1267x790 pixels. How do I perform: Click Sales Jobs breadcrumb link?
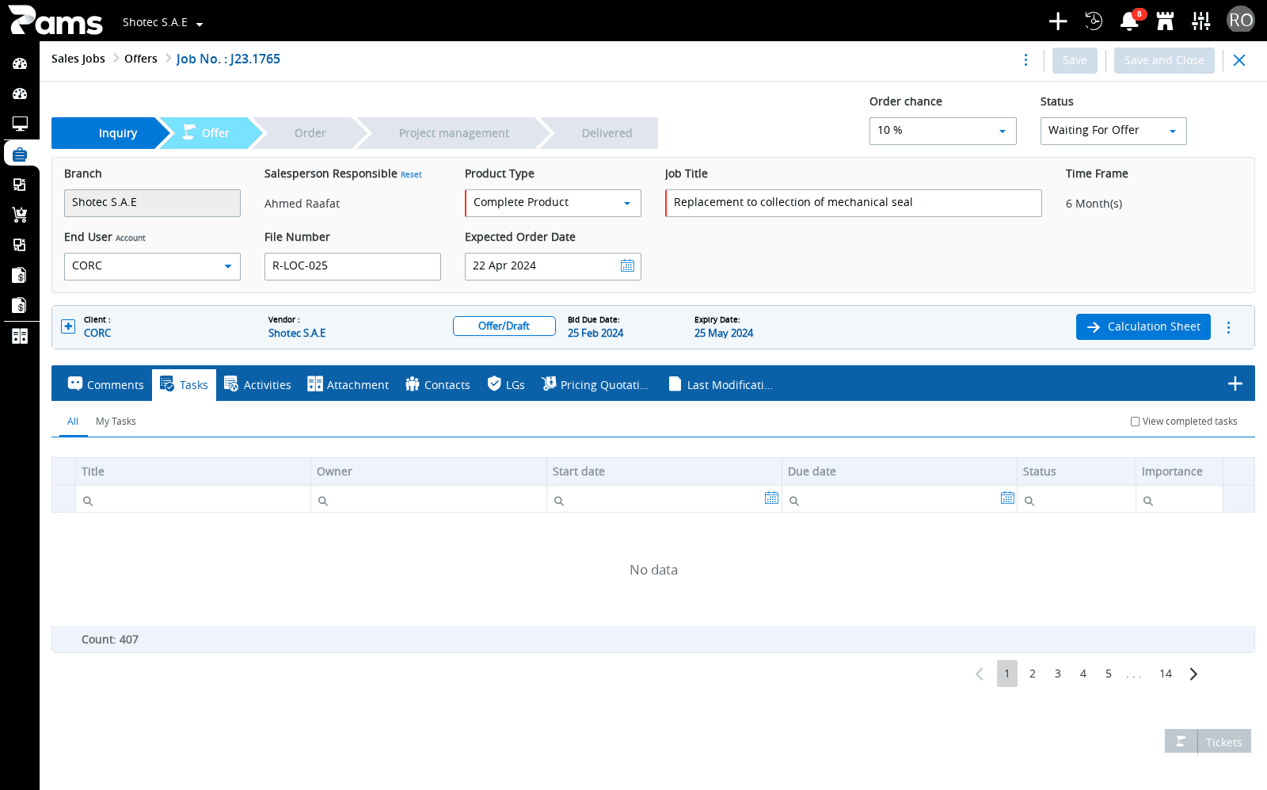[78, 59]
